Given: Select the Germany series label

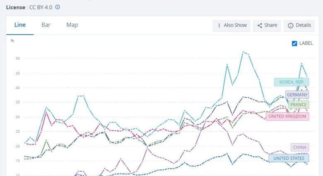Looking at the screenshot, I should click(x=297, y=94).
